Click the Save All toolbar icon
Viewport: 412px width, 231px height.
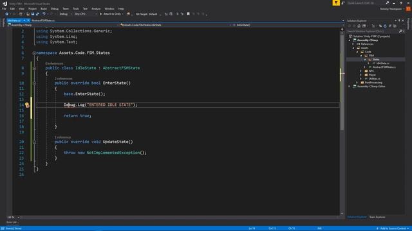[37, 14]
